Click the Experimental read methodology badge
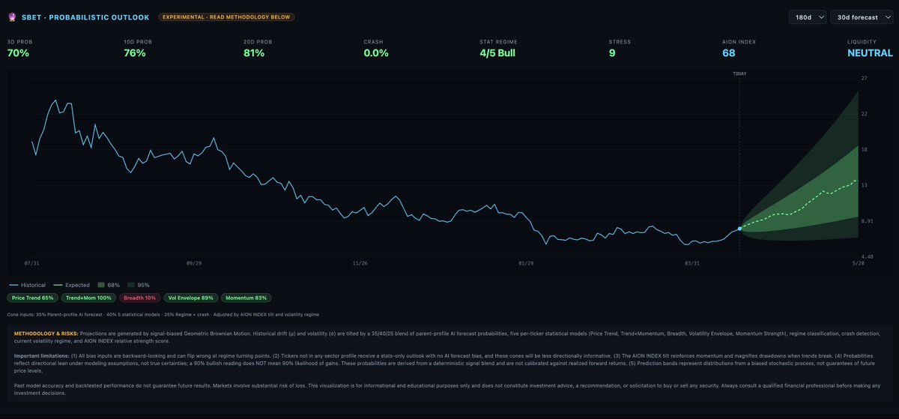Viewport: 899px width, 419px height. tap(227, 16)
